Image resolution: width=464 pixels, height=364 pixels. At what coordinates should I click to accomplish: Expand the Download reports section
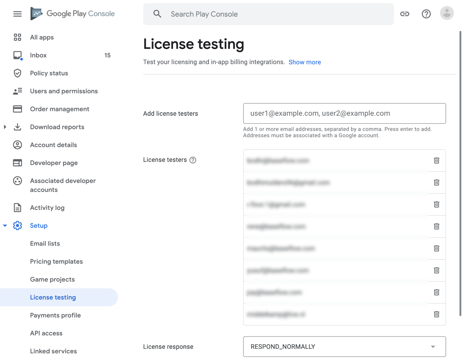point(5,127)
